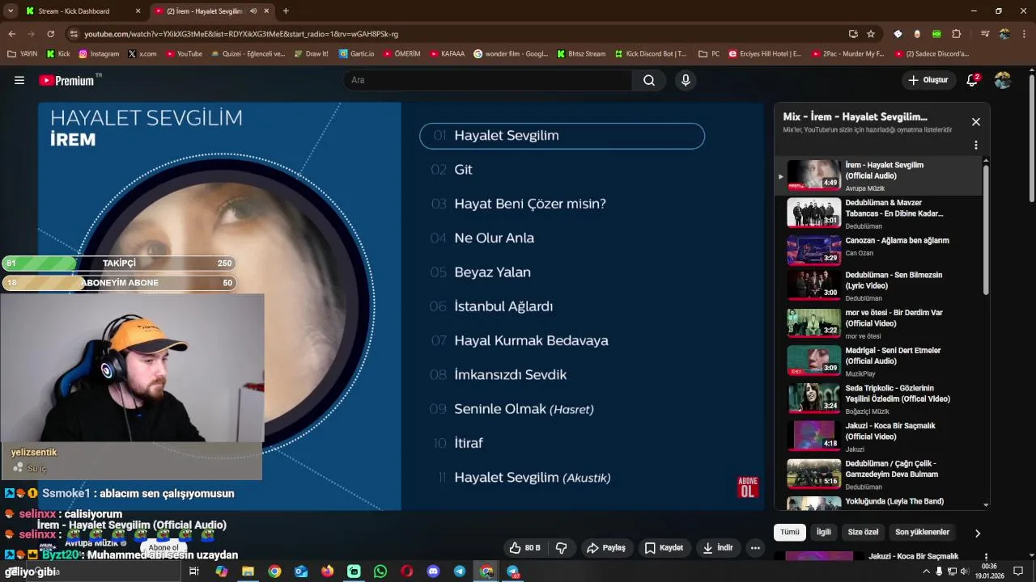Open the Kick bookmark
1036x582 pixels.
coord(58,54)
